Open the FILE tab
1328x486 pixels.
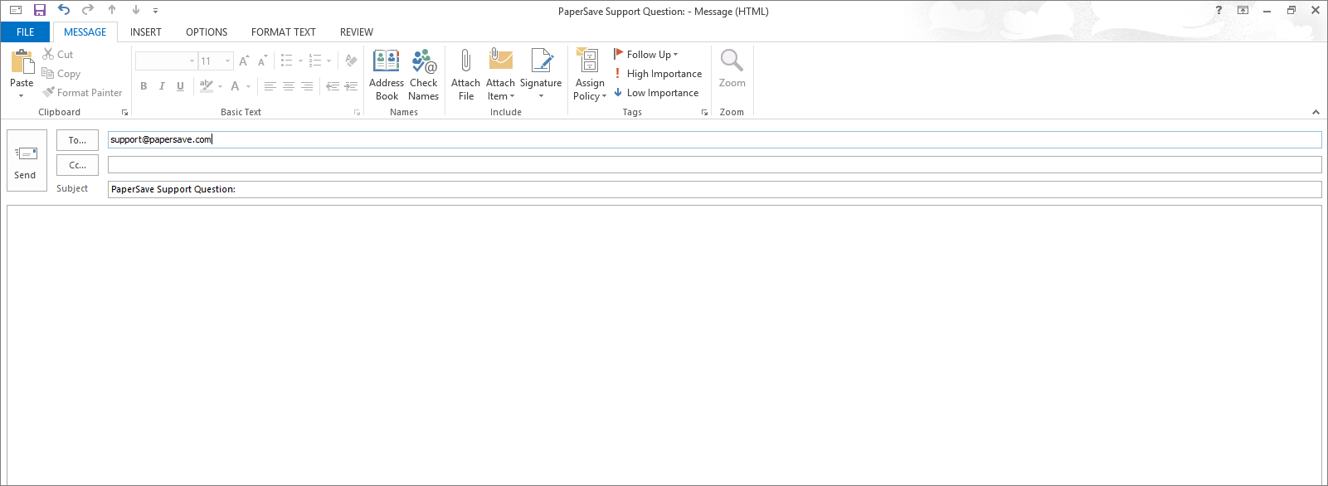coord(25,32)
